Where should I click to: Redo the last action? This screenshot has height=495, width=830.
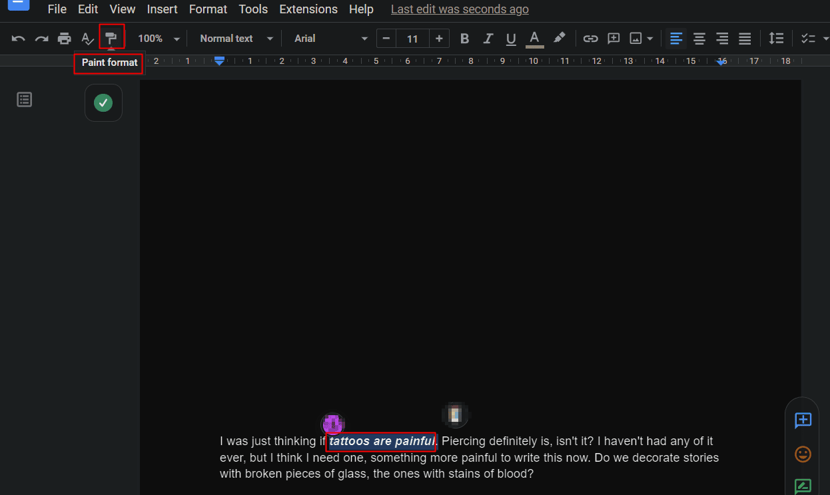[x=42, y=39]
